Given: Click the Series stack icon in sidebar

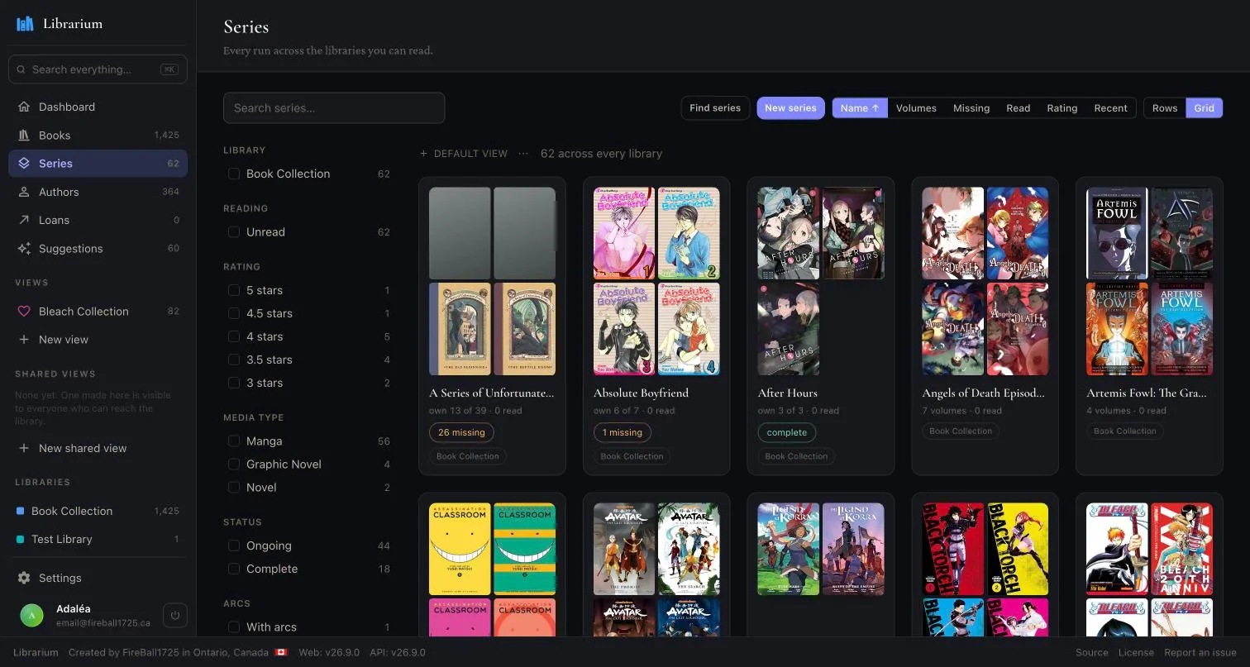Looking at the screenshot, I should [23, 164].
